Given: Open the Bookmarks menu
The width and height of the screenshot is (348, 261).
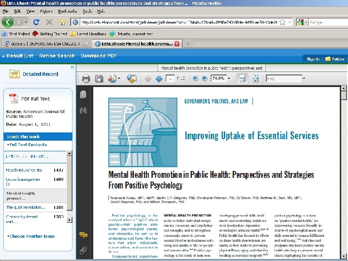Looking at the screenshot, I should point(67,11).
